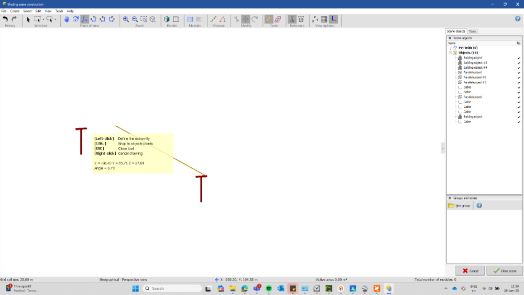Viewport: 524px width, 295px height.
Task: Click the Windows taskbar Search box
Action: click(x=172, y=288)
